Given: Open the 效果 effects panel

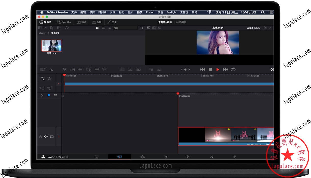Looking at the screenshot, I should tap(112, 22).
